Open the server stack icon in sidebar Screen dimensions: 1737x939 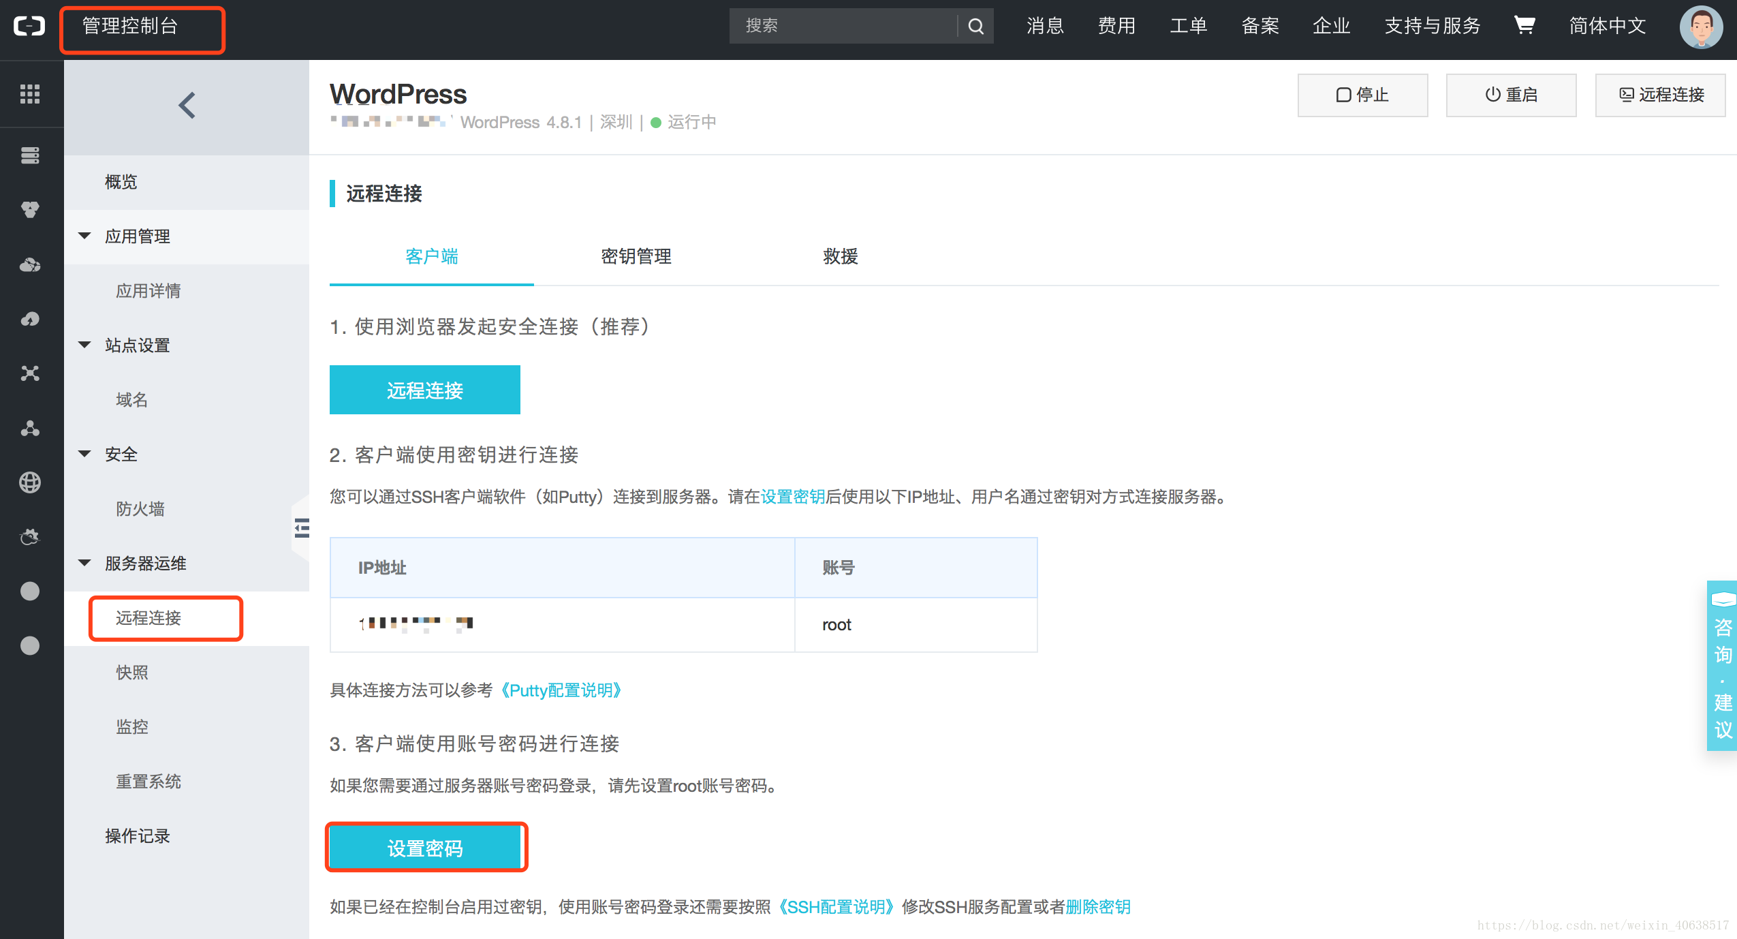click(30, 155)
